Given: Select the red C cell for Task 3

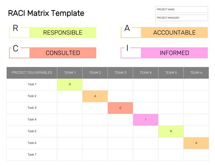Looking at the screenshot, I should point(120,108).
